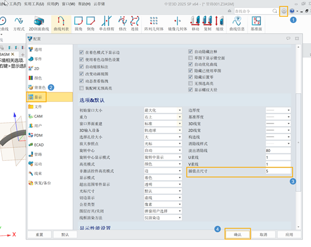
Task: Open the 曲线信息 curve info tool
Action: tap(237, 24)
